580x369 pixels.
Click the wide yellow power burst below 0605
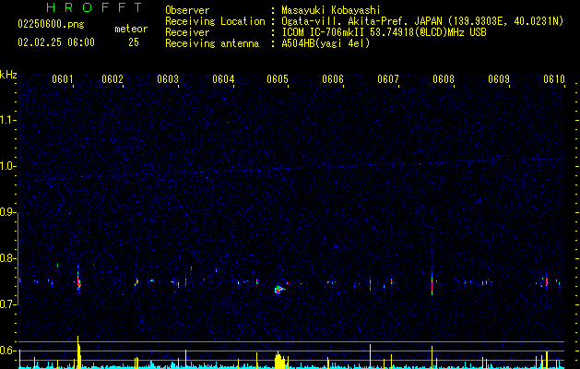click(x=280, y=361)
